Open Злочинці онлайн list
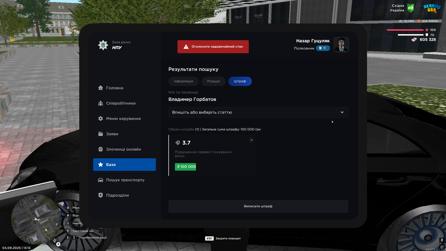 pyautogui.click(x=124, y=149)
